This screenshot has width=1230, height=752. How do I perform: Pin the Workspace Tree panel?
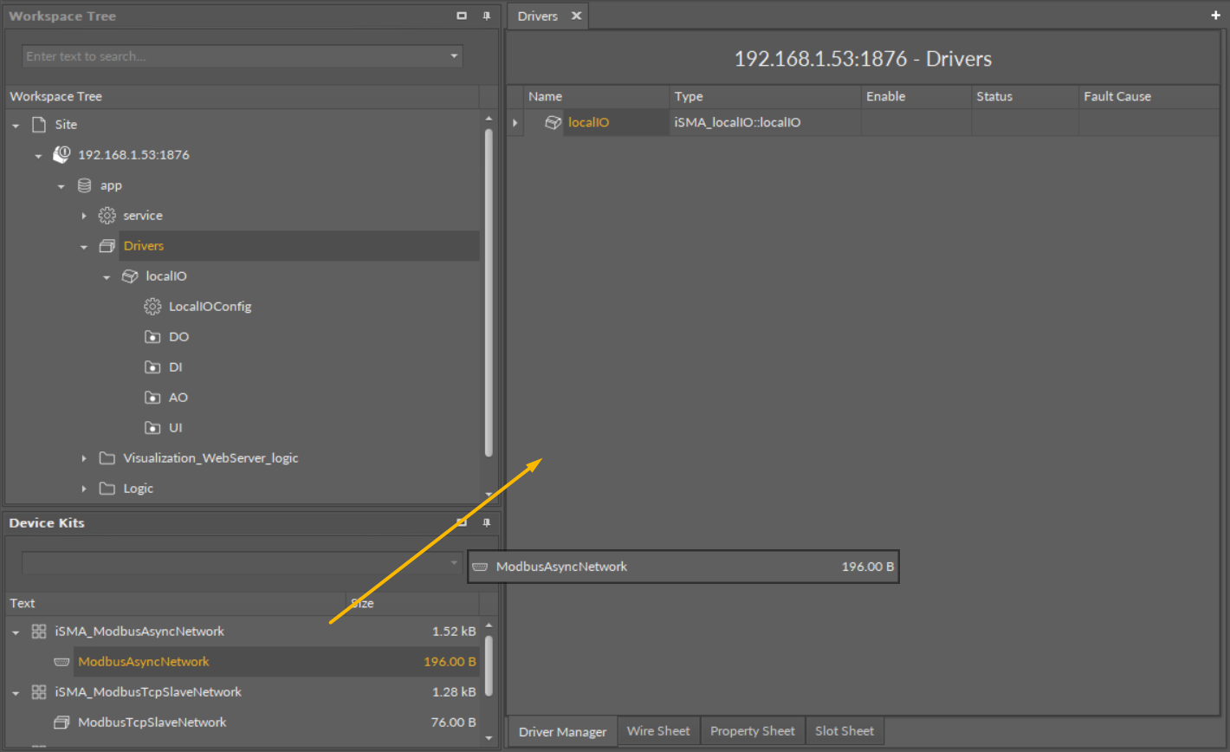pos(486,16)
